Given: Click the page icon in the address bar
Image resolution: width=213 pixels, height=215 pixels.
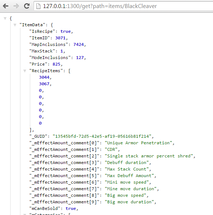Looking at the screenshot, I should click(x=38, y=6).
